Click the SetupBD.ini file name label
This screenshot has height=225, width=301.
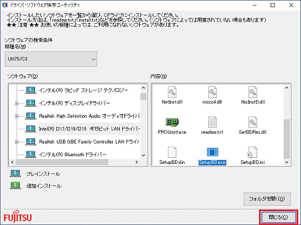tap(252, 162)
